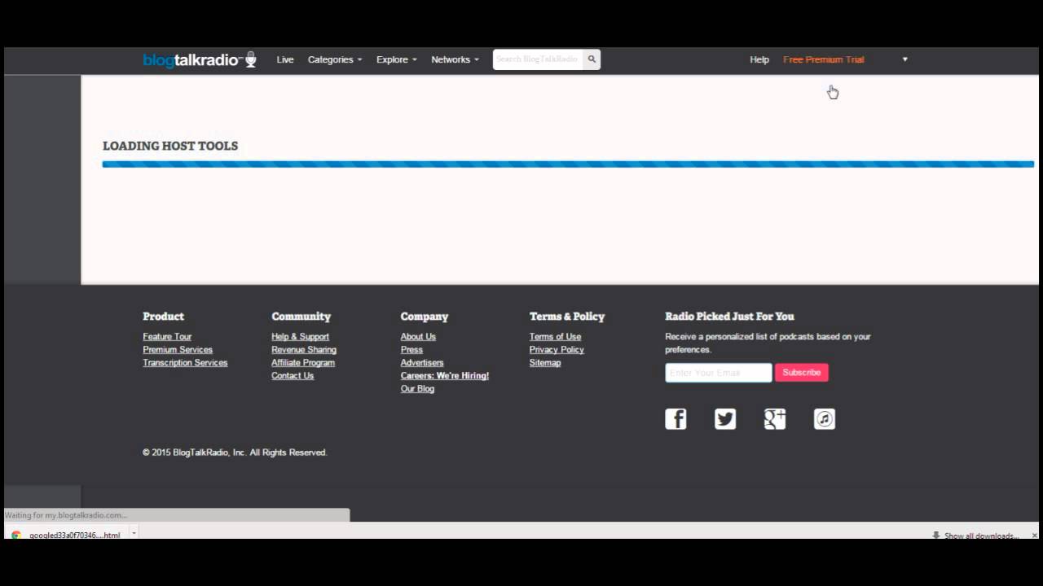The width and height of the screenshot is (1043, 586).
Task: Open the Help link in header
Action: click(x=759, y=59)
